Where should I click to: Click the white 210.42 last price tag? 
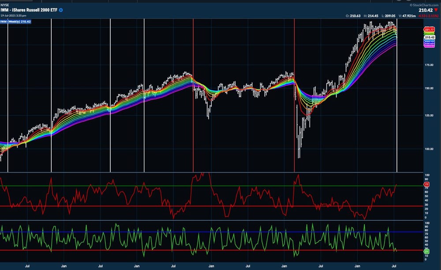click(x=430, y=37)
